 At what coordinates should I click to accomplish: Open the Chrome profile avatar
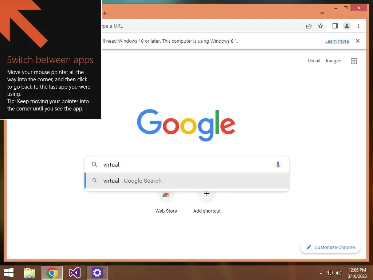click(x=347, y=26)
